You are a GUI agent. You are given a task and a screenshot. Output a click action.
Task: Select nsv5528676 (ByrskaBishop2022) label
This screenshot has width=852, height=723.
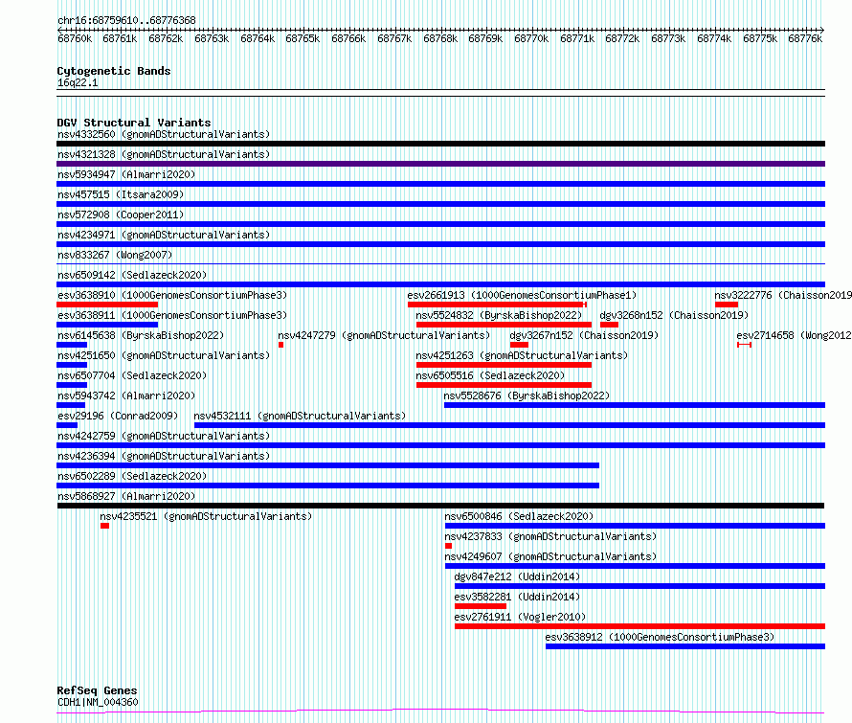click(x=527, y=395)
